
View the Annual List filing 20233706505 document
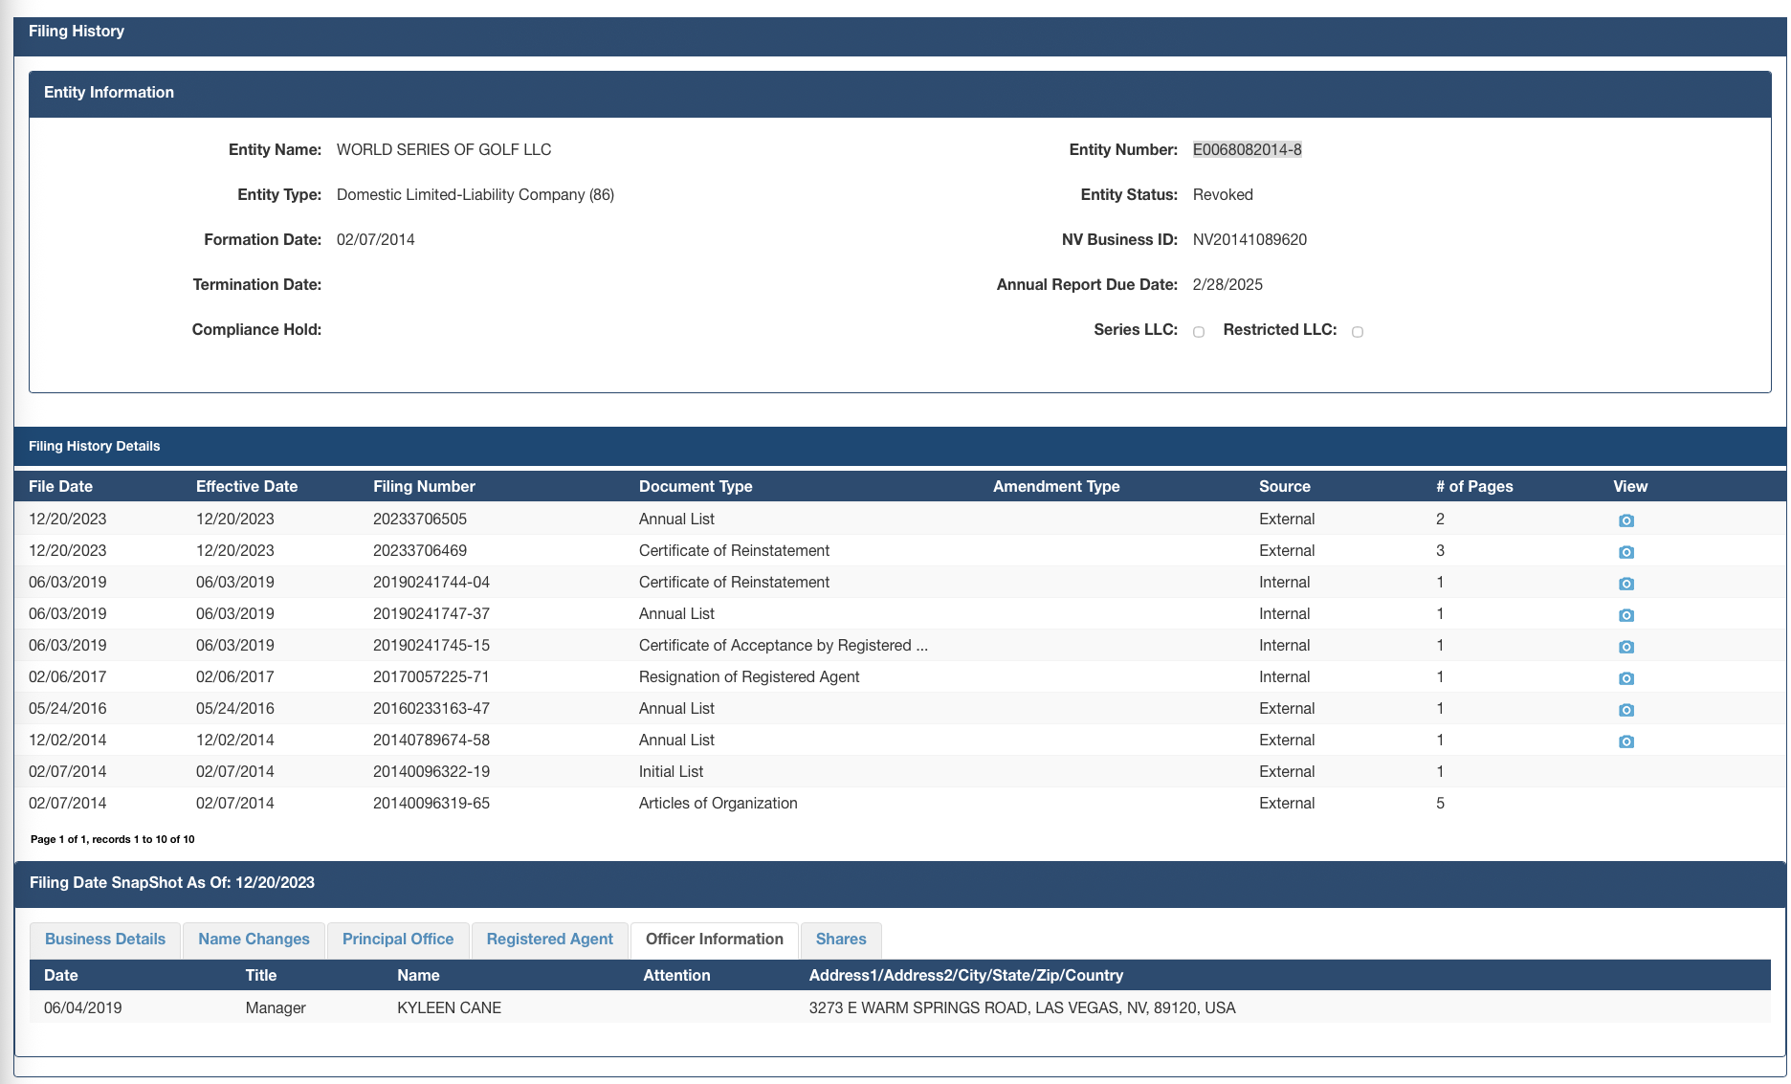[1625, 520]
